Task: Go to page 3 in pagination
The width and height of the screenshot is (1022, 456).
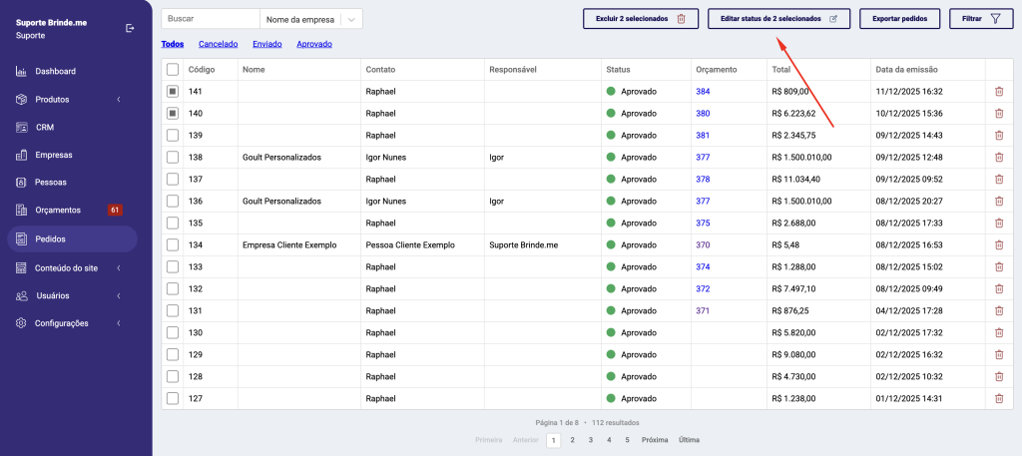Action: pyautogui.click(x=590, y=439)
